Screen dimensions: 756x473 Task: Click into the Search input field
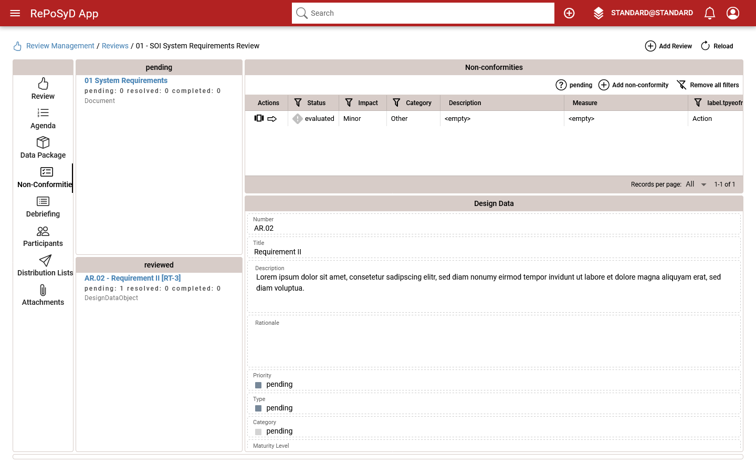430,13
